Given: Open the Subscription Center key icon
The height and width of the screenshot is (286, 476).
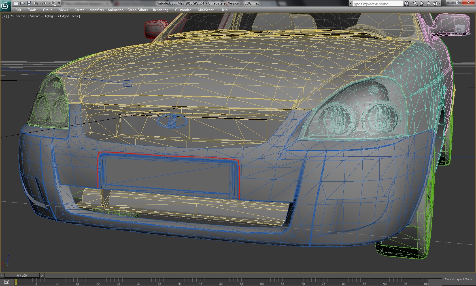Looking at the screenshot, I should coord(415,4).
